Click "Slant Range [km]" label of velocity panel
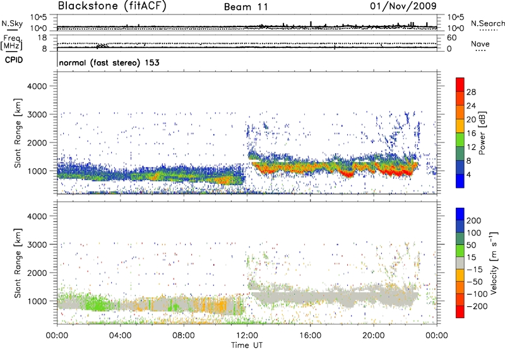505x349 pixels. [x=18, y=263]
